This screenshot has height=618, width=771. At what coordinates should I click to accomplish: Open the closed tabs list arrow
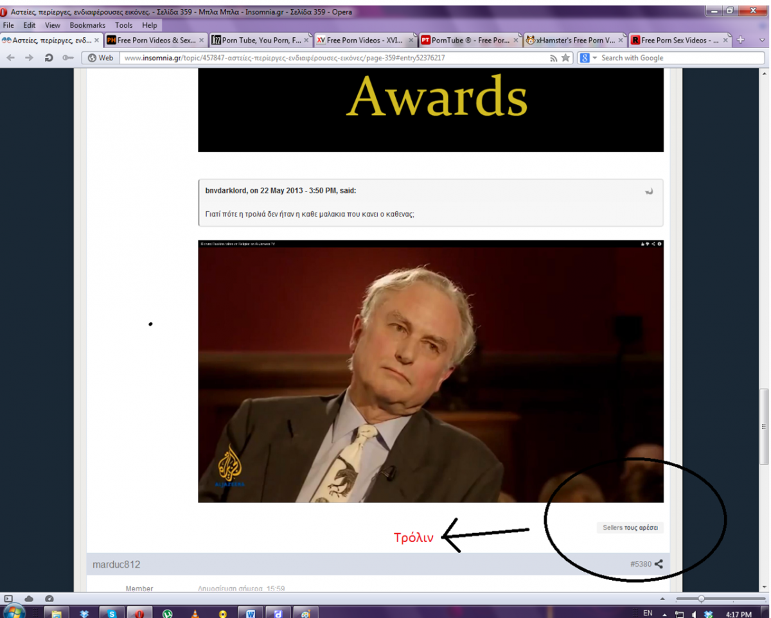763,40
